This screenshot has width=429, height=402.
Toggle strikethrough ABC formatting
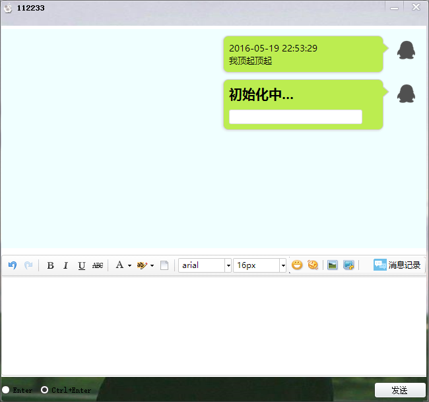coord(98,265)
